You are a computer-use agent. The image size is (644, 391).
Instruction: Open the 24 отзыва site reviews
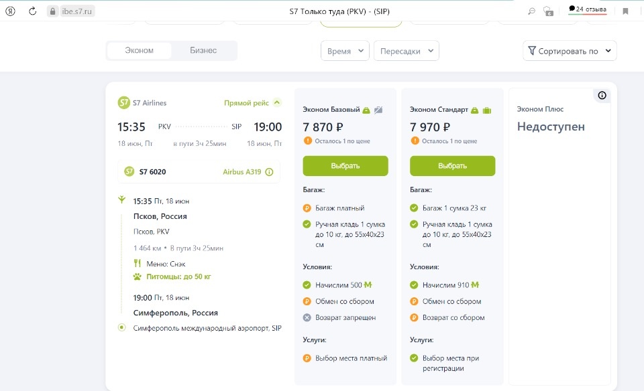click(587, 9)
